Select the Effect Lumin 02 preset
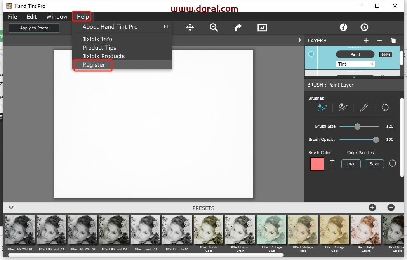Image resolution: width=407 pixels, height=260 pixels. point(177,233)
